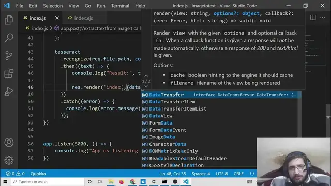Open Task View on taskbar

point(100,182)
